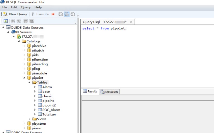Click in the SQL query editor text
Screen dimensions: 214x133
(x=105, y=28)
